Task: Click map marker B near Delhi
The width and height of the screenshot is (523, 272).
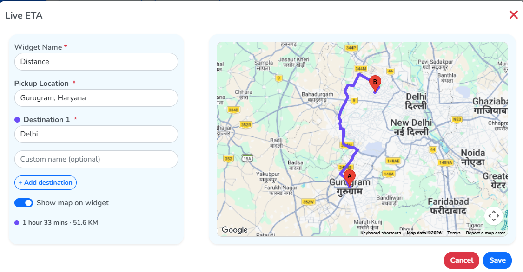Action: [x=375, y=84]
